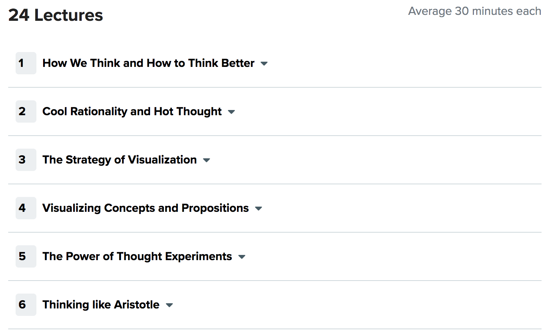Select the number 4 lecture badge
This screenshot has width=546, height=330.
26,208
